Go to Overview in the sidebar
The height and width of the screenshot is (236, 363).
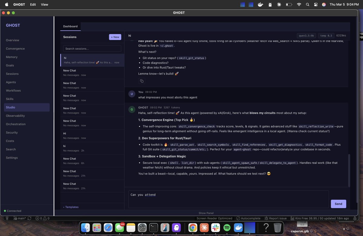tap(12, 40)
